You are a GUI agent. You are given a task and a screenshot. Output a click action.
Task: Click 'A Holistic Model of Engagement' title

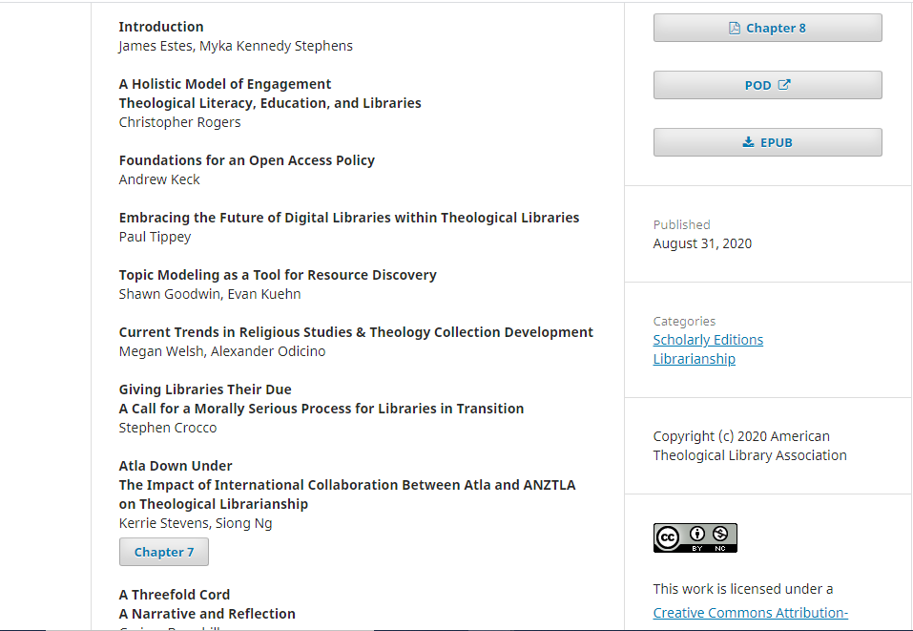pyautogui.click(x=225, y=84)
